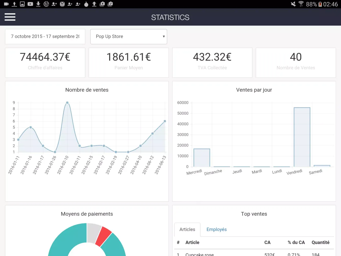The image size is (341, 256).
Task: Tap the battery status icon
Action: point(320,4)
